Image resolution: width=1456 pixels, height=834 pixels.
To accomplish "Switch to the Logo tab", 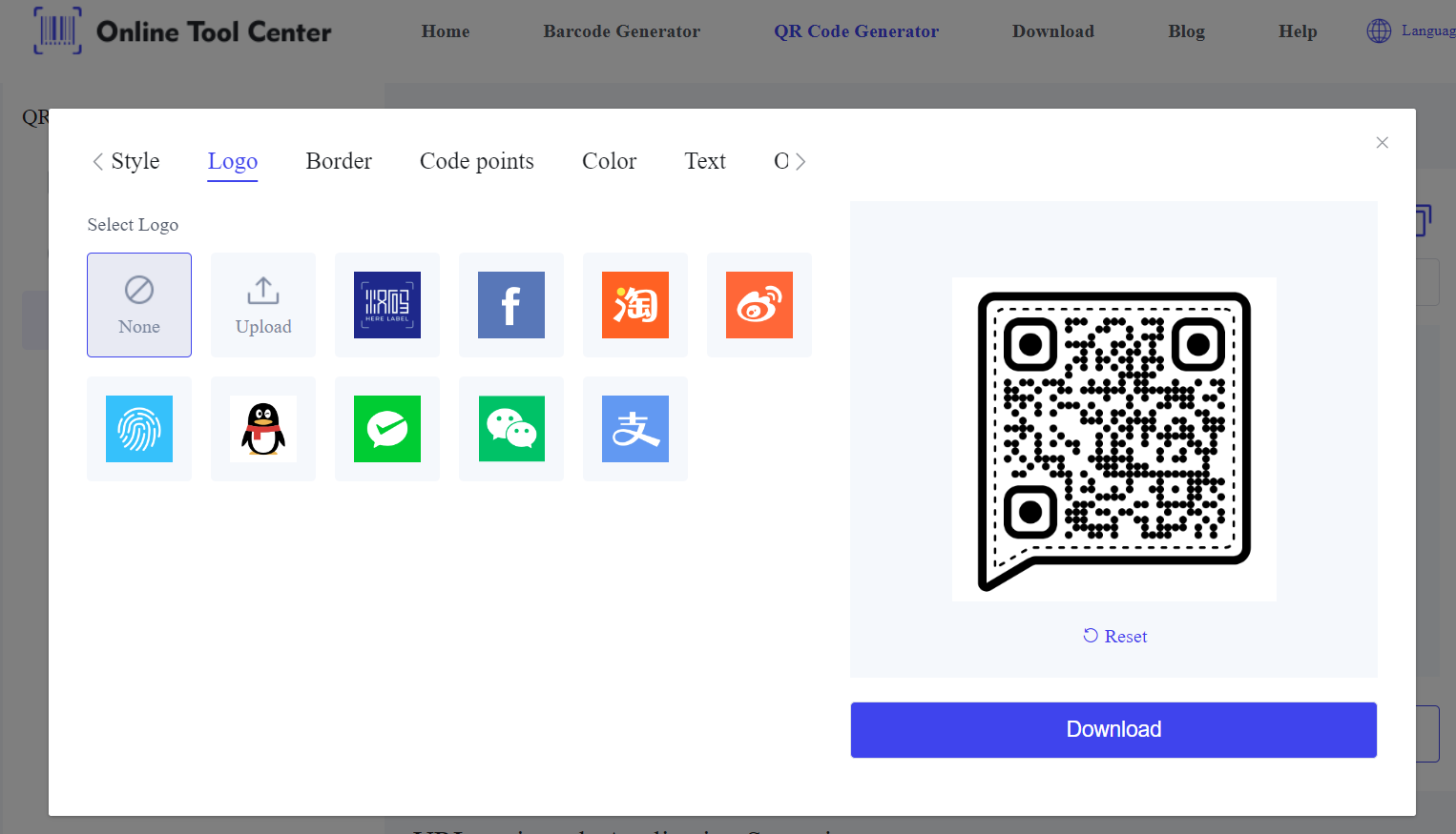I will coord(233,161).
